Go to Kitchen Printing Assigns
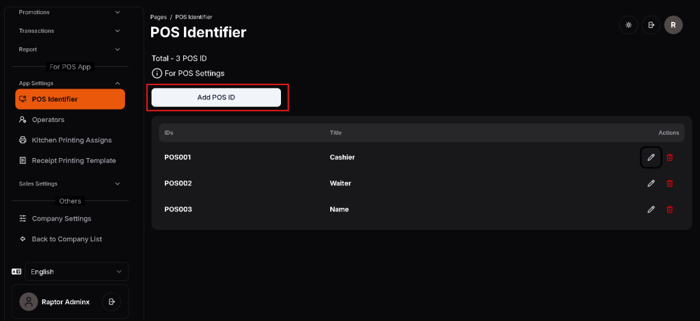The height and width of the screenshot is (321, 700). (x=71, y=140)
